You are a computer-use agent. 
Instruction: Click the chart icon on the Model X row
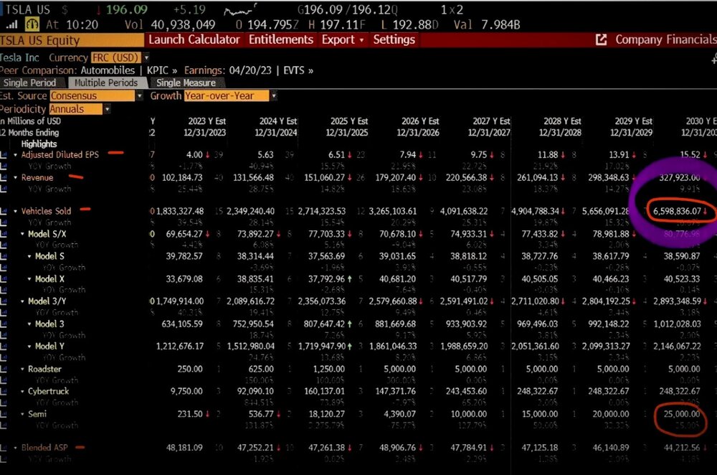coord(4,278)
